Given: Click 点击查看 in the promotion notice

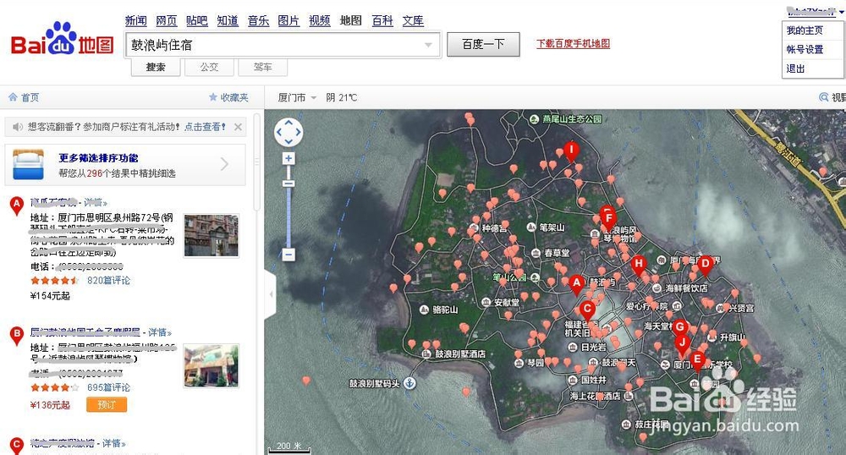Looking at the screenshot, I should [204, 127].
